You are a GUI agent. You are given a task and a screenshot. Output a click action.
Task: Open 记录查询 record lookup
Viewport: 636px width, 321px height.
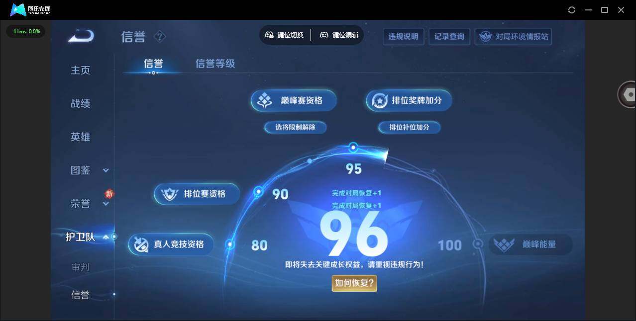(x=449, y=37)
